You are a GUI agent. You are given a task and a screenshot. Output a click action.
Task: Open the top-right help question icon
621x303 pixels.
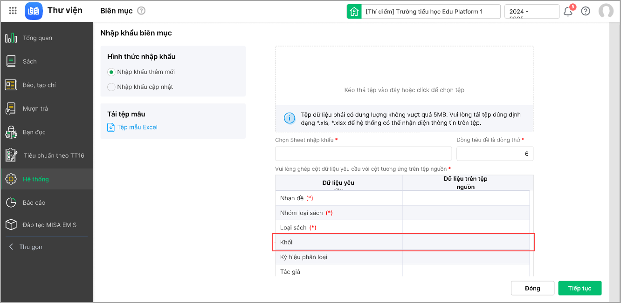[x=586, y=11]
